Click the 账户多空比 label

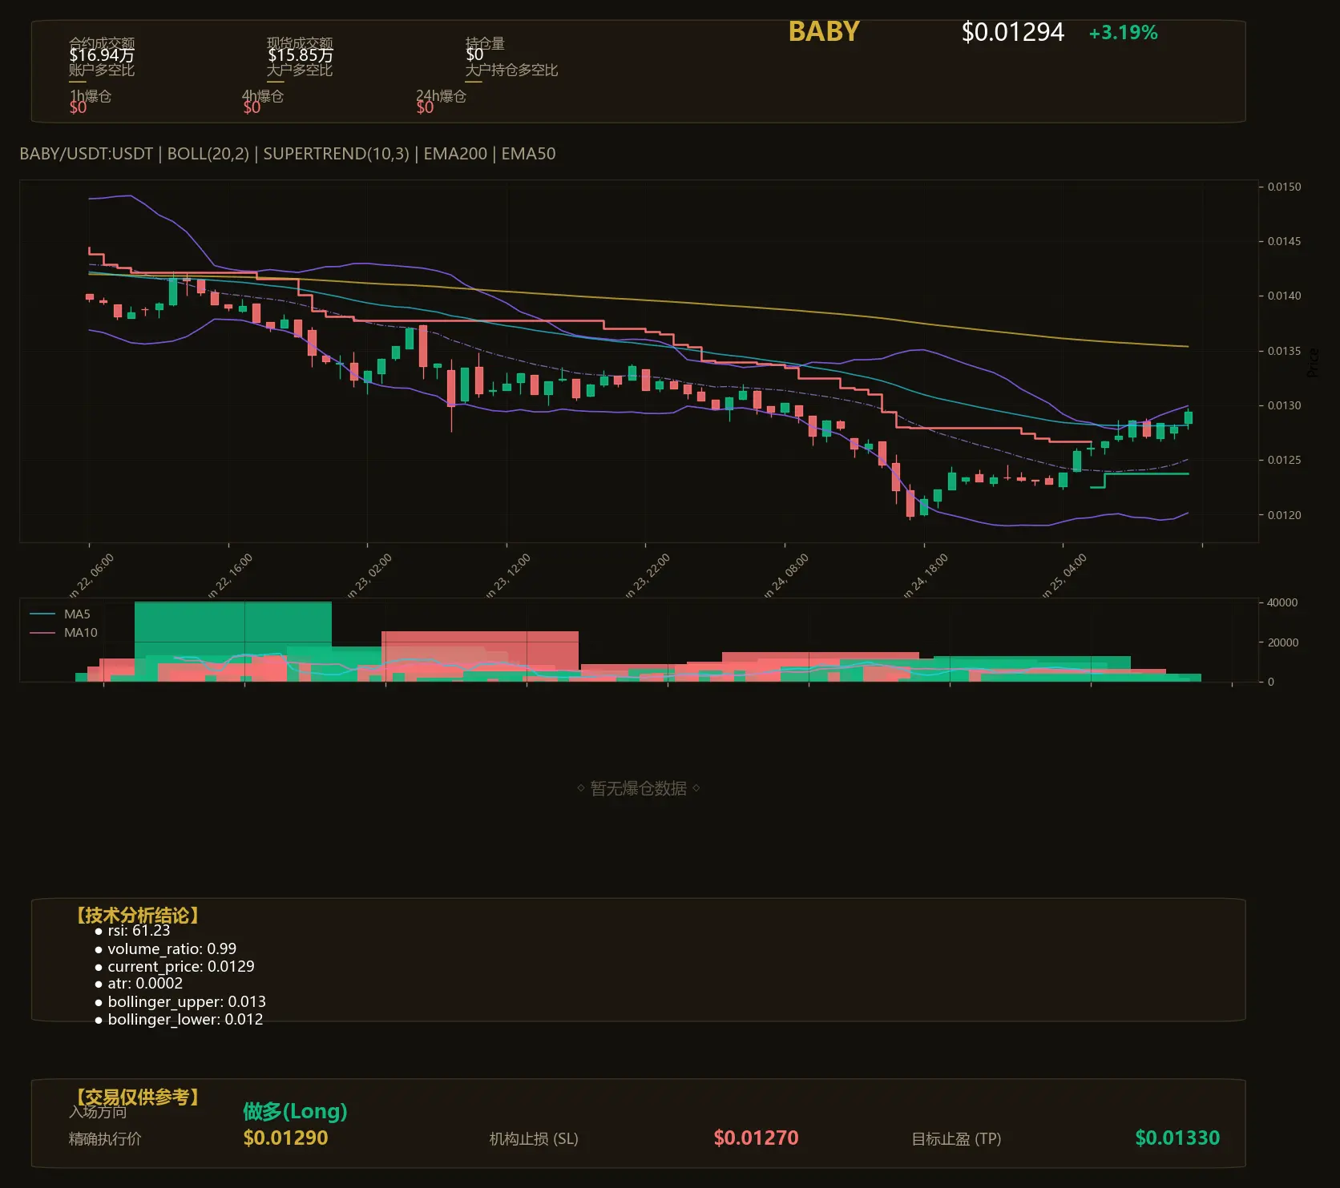pos(102,70)
